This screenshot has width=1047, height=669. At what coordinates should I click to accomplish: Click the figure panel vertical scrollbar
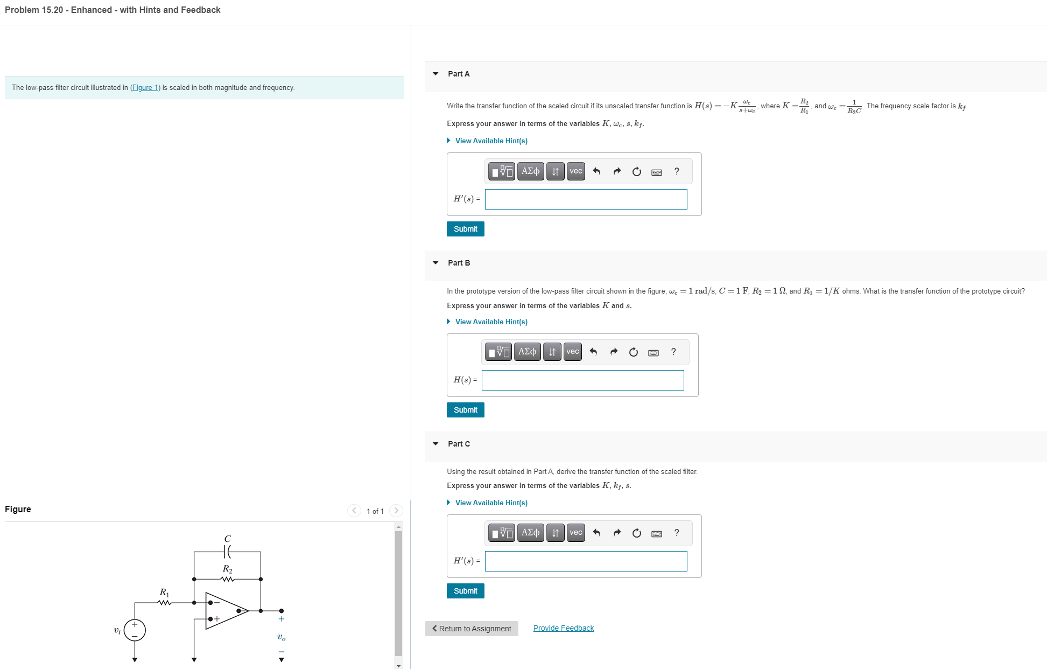pos(398,593)
